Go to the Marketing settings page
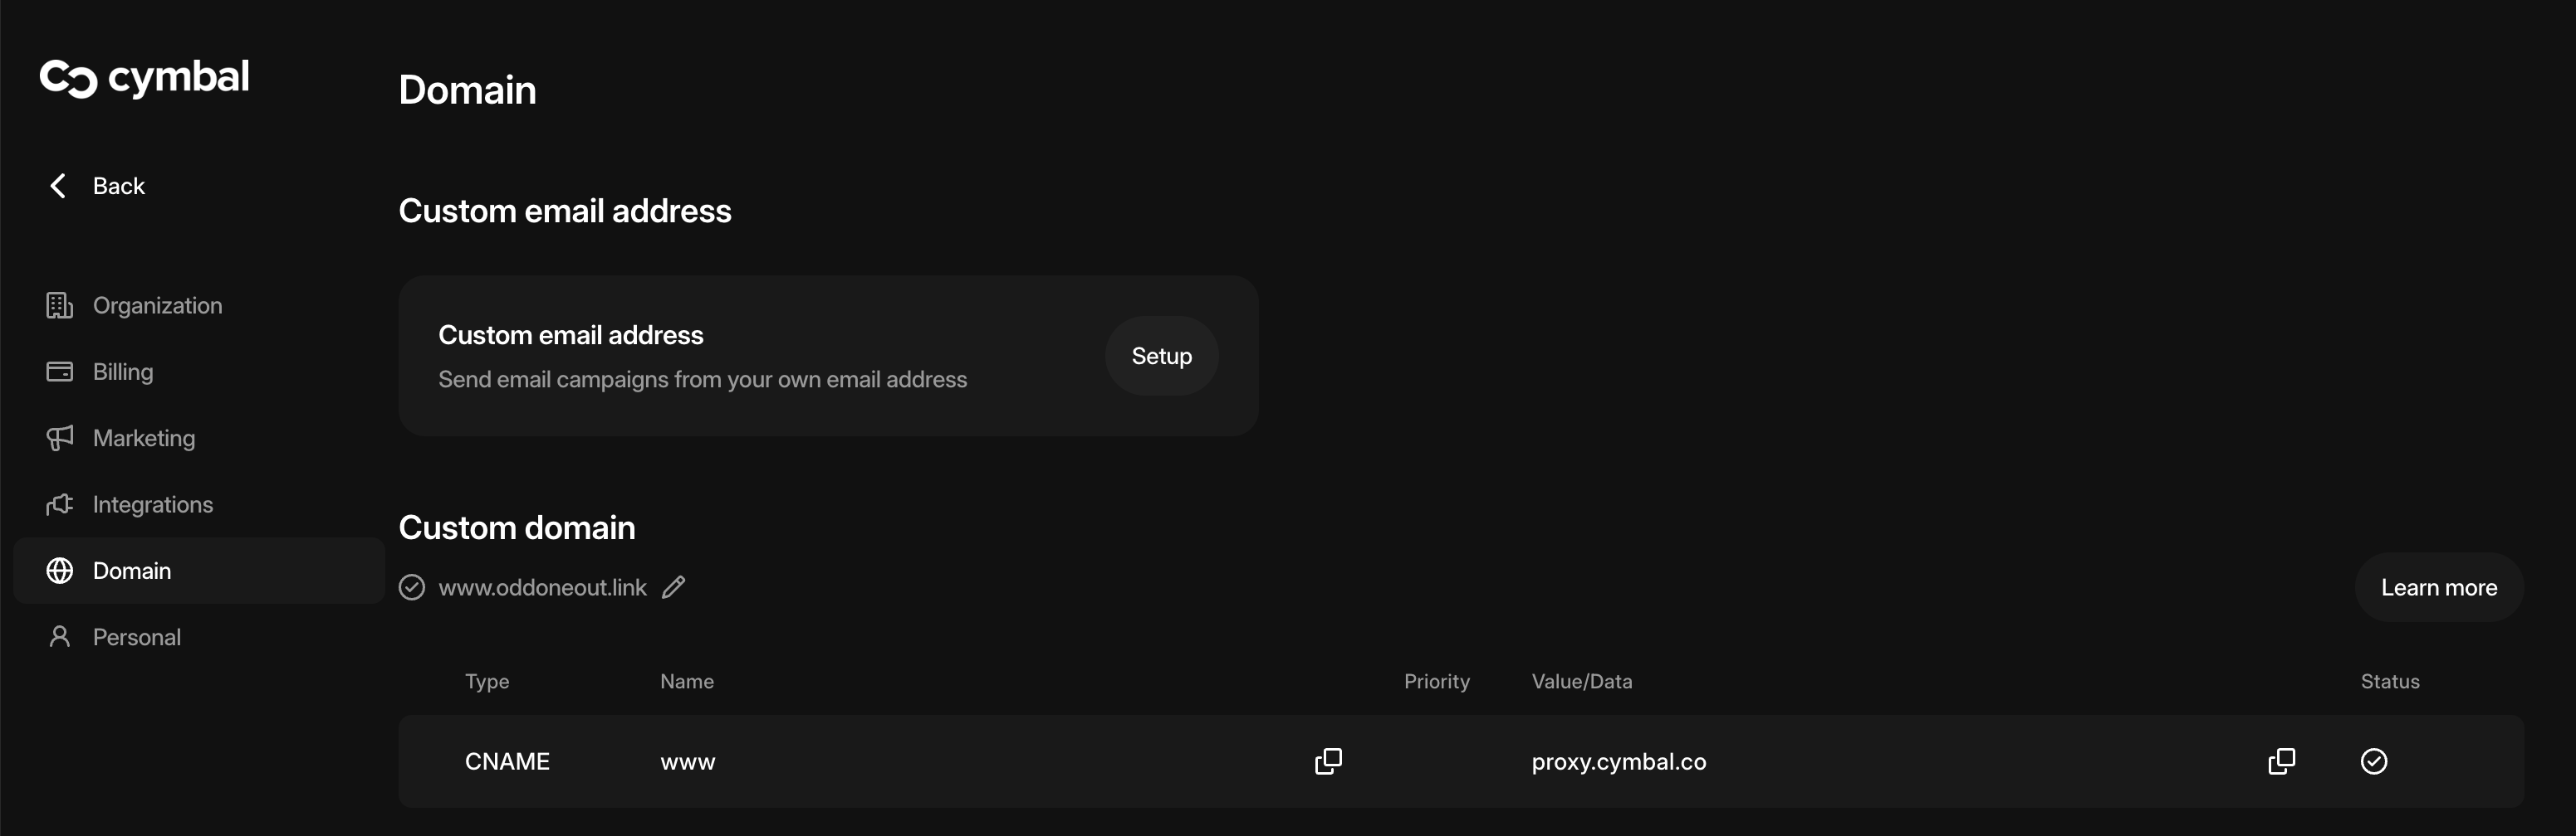This screenshot has height=836, width=2576. tap(144, 437)
